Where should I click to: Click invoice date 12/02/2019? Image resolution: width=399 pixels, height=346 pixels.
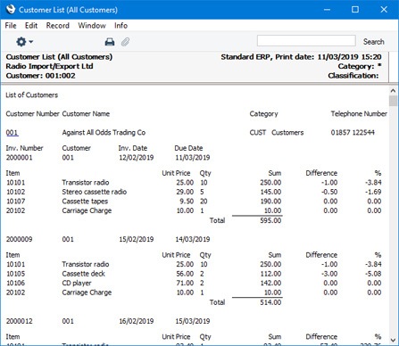click(137, 158)
